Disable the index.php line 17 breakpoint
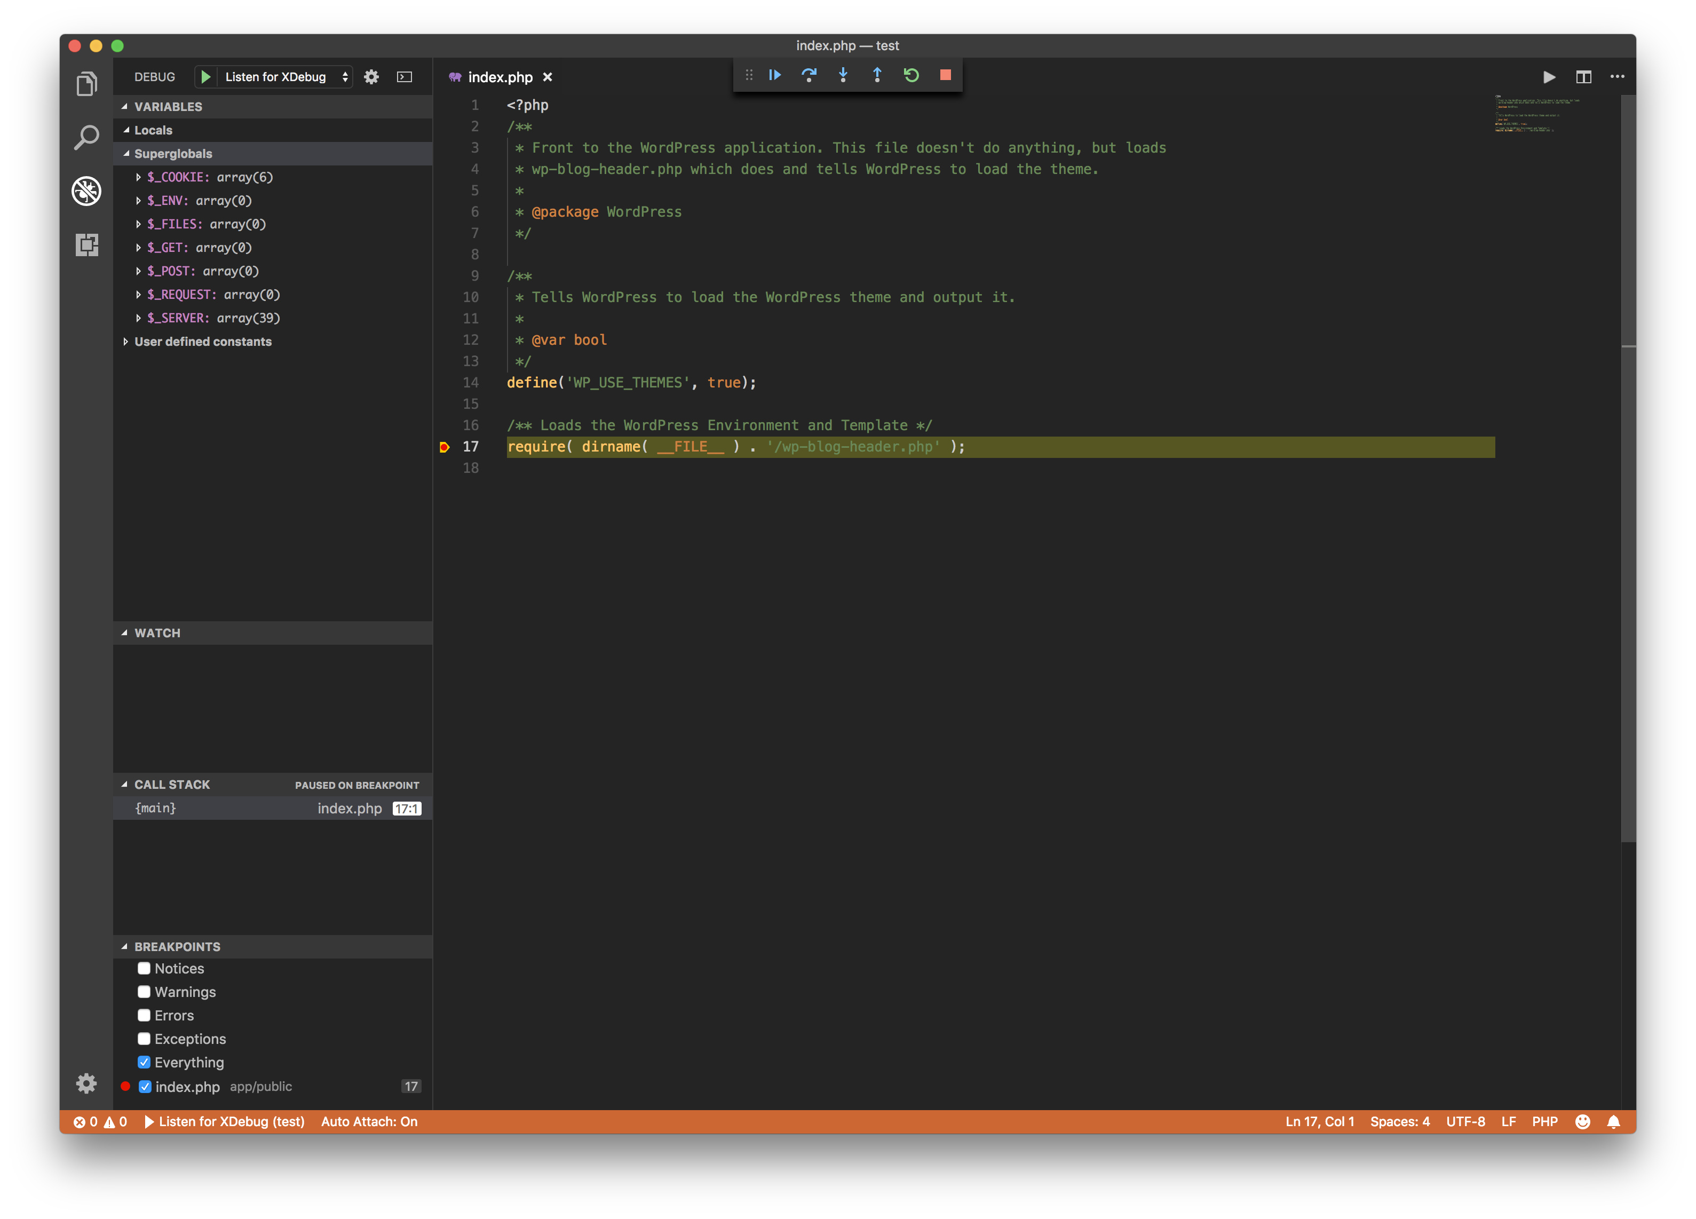This screenshot has width=1696, height=1219. pos(145,1087)
